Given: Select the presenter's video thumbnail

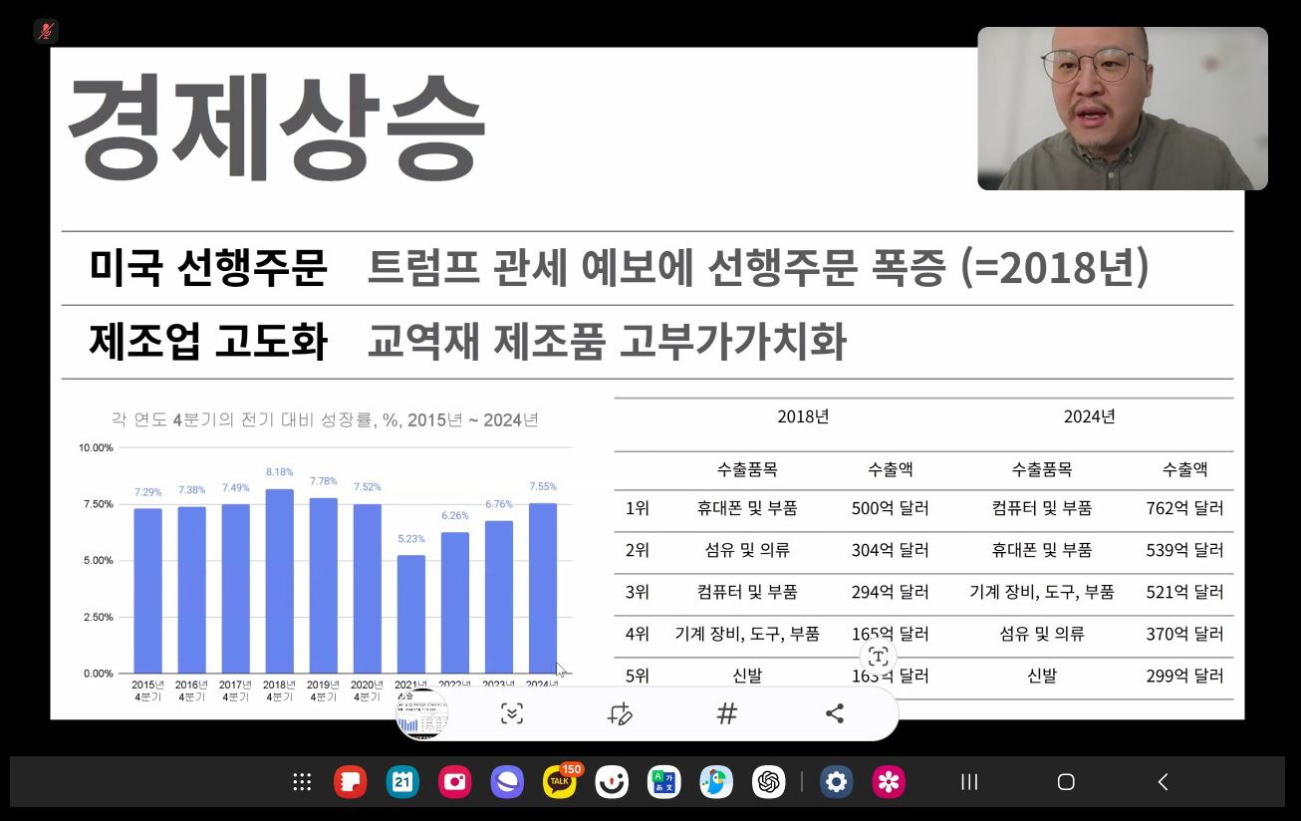Looking at the screenshot, I should (x=1122, y=109).
